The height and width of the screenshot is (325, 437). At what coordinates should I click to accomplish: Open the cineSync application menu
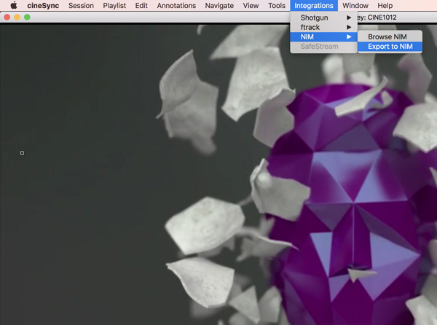click(x=43, y=6)
